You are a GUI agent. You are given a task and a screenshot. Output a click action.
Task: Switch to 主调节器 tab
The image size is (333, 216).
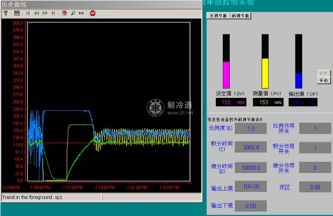pos(218,16)
